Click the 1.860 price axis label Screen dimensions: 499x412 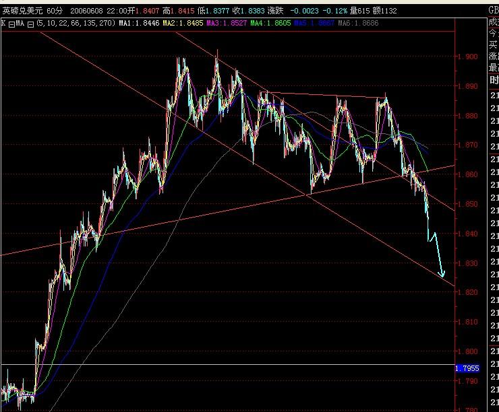click(x=468, y=175)
